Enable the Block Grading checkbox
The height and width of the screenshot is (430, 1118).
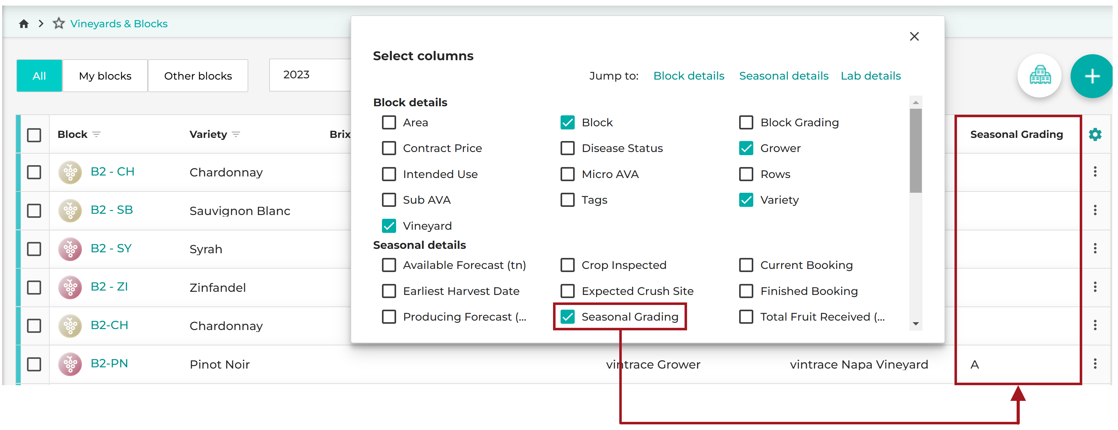(746, 123)
